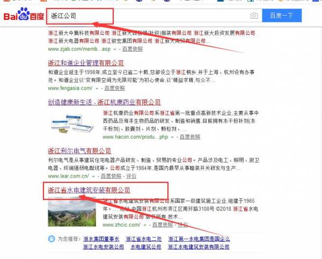This screenshot has width=322, height=259.
Task: Click the 百度一下 search button
Action: [x=282, y=16]
